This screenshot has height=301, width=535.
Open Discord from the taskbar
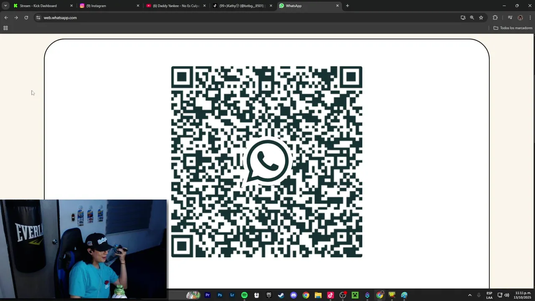293,295
